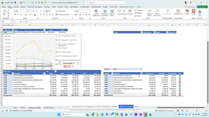Open Ordenar y filtrar
The image size is (209, 117).
coord(150,13)
